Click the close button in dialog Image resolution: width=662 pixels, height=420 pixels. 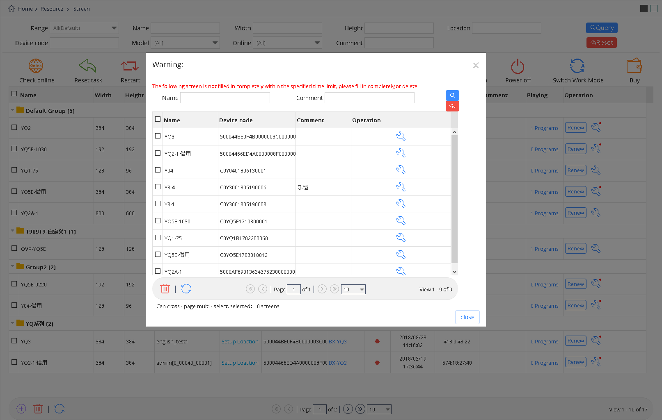467,317
